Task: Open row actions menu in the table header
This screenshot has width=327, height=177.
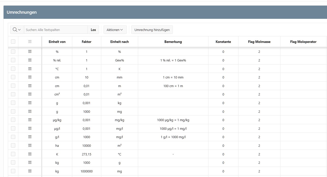Action: pyautogui.click(x=30, y=42)
